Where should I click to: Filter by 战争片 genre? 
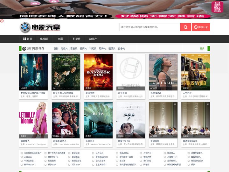(121, 48)
